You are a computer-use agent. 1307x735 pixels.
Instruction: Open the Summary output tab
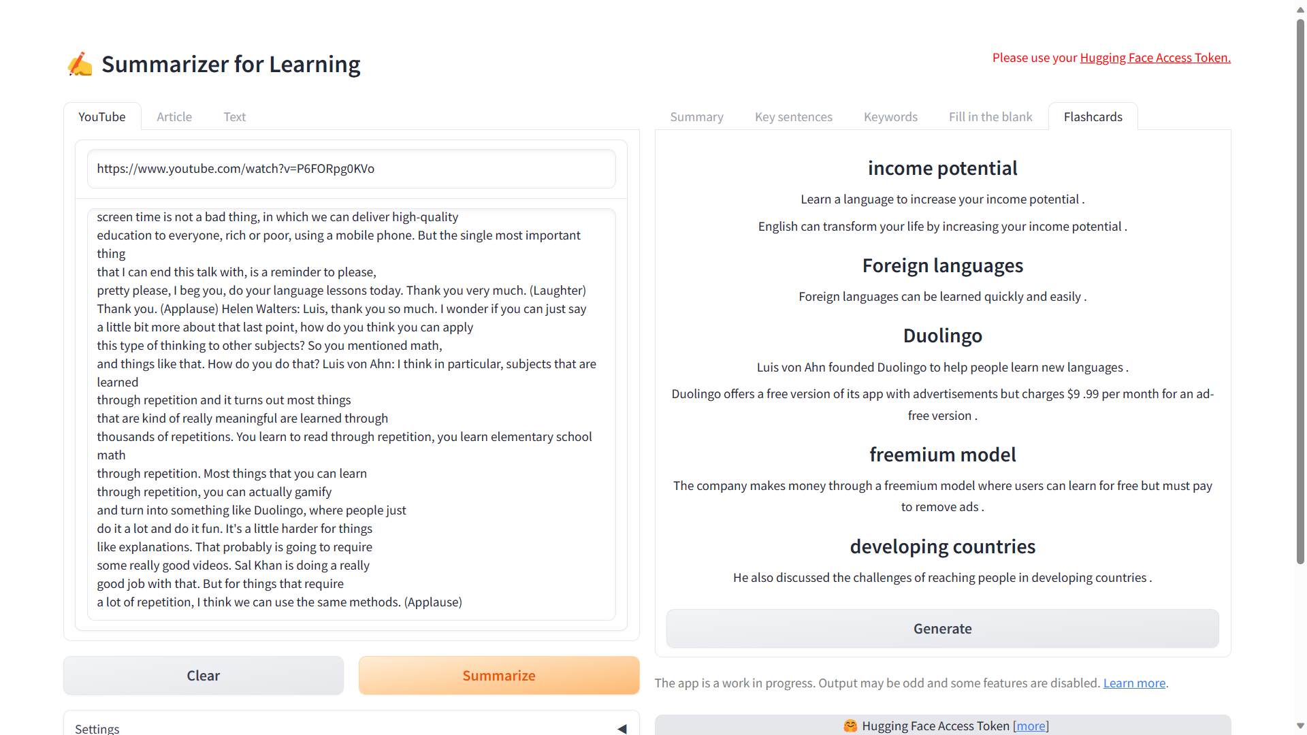pyautogui.click(x=696, y=116)
